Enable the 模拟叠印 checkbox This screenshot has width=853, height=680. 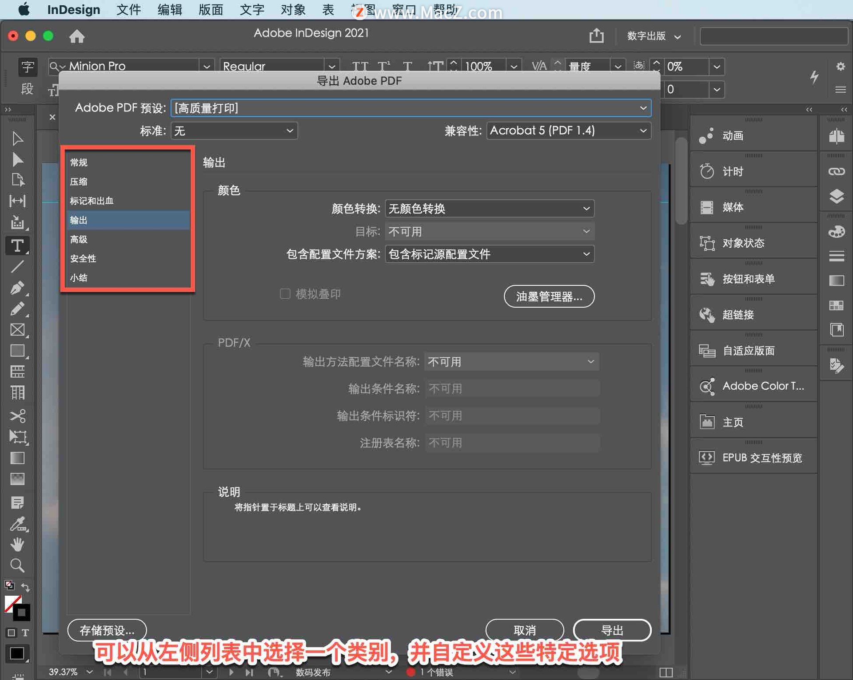[x=285, y=294]
